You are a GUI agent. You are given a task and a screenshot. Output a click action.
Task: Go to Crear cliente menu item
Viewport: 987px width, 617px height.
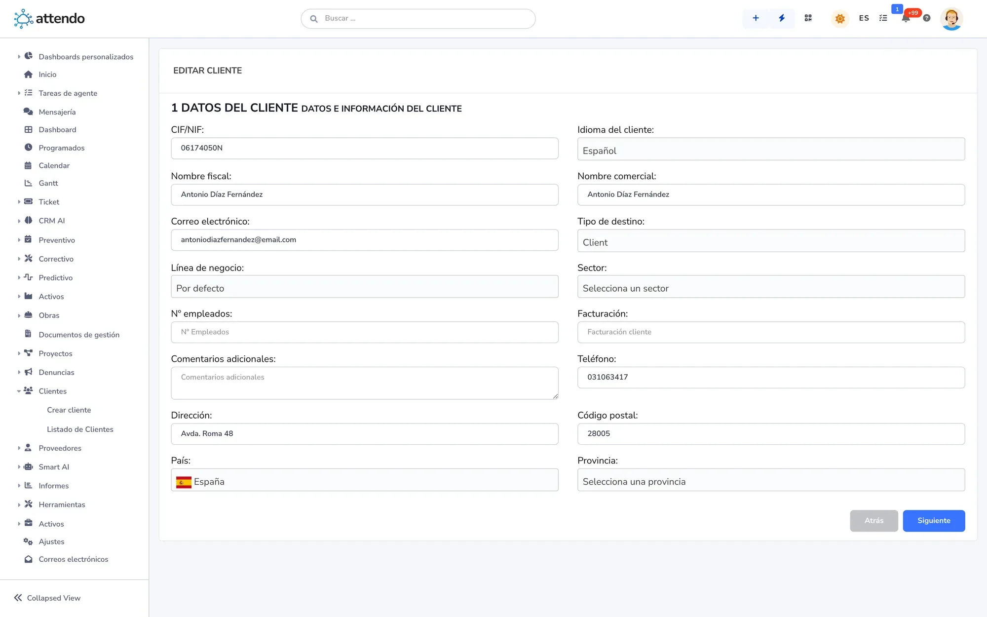tap(69, 410)
